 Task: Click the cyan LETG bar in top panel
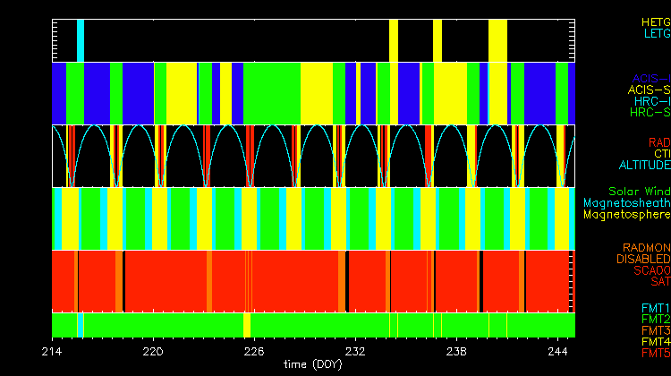click(x=81, y=40)
